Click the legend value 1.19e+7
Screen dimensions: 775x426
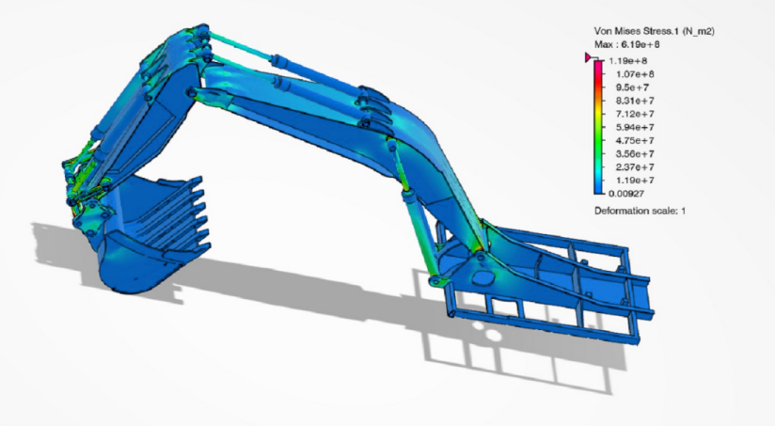tap(635, 181)
